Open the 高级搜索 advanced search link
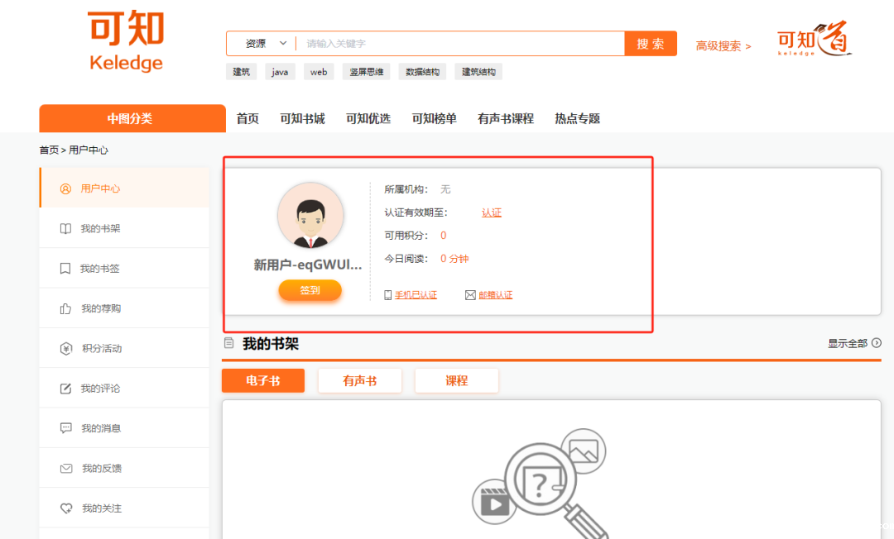This screenshot has width=894, height=539. pyautogui.click(x=723, y=46)
